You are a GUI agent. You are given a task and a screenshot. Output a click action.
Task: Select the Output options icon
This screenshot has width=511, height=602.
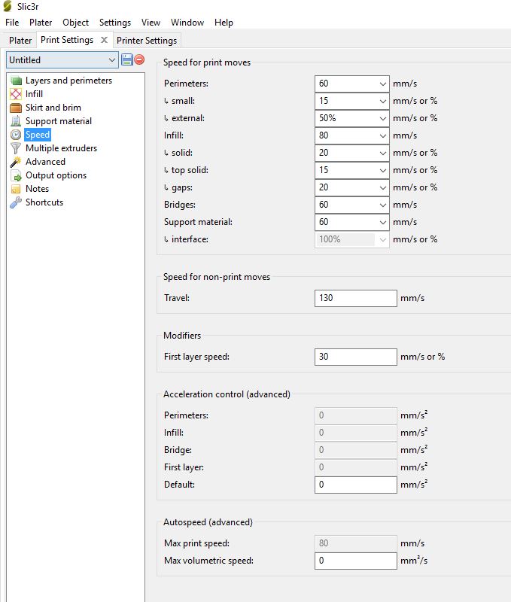(x=16, y=175)
